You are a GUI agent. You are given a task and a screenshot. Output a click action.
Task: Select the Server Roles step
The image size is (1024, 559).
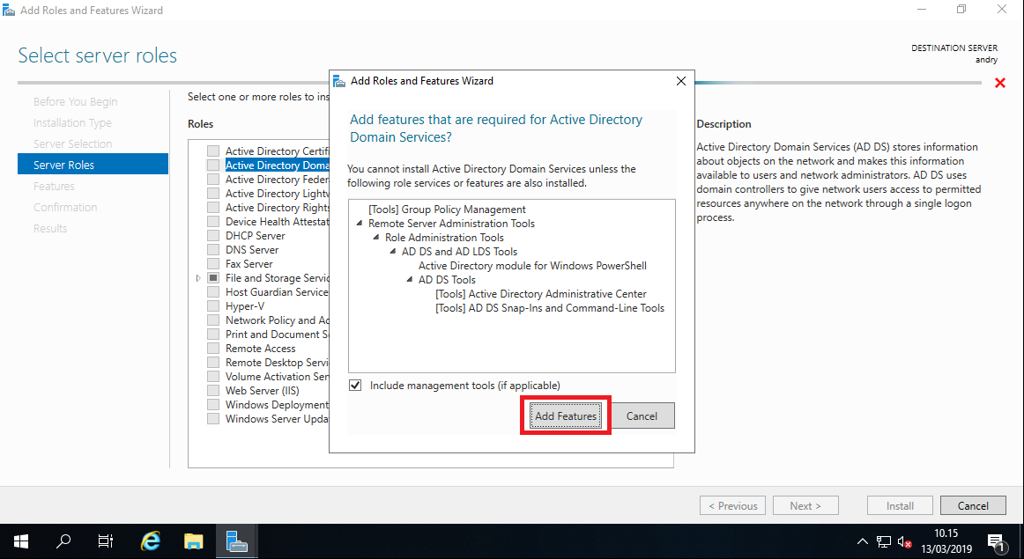[x=93, y=165]
